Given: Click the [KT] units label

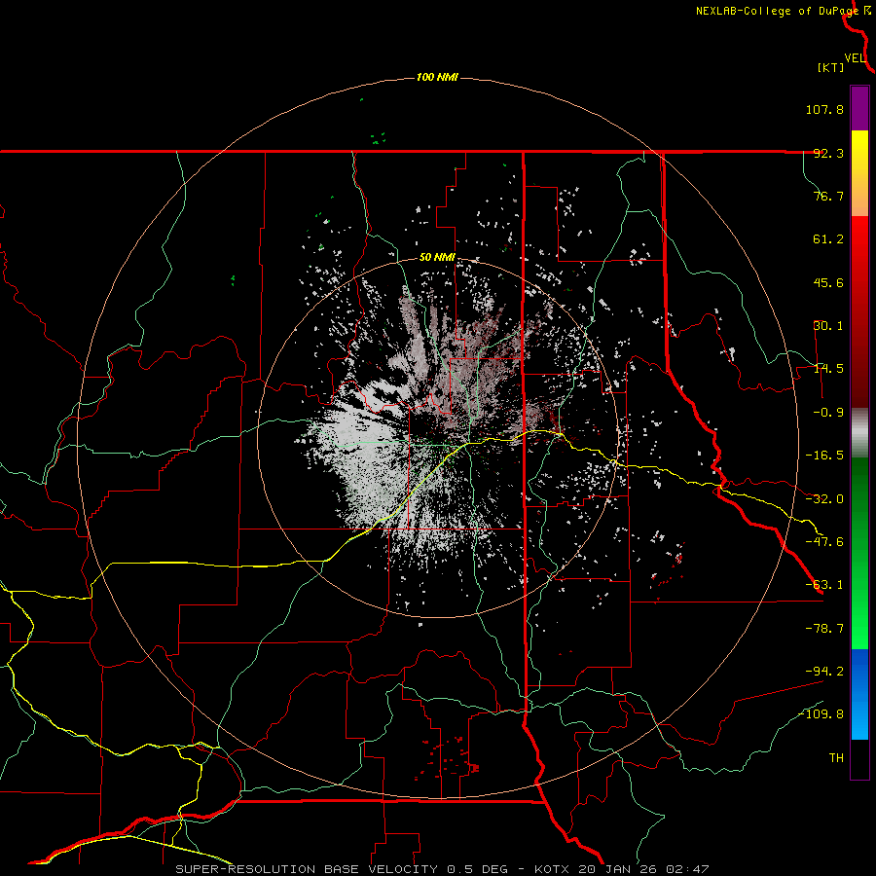Looking at the screenshot, I should click(830, 67).
